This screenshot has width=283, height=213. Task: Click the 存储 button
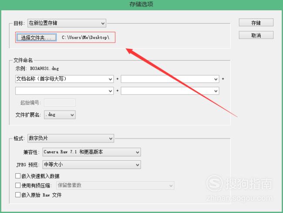(x=256, y=23)
